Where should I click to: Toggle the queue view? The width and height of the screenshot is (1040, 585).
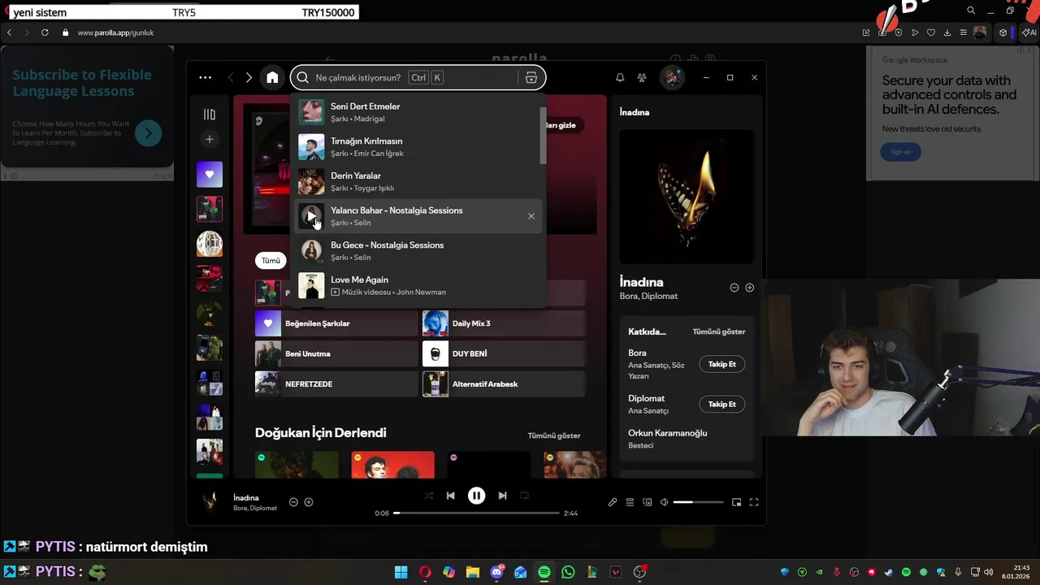[630, 502]
